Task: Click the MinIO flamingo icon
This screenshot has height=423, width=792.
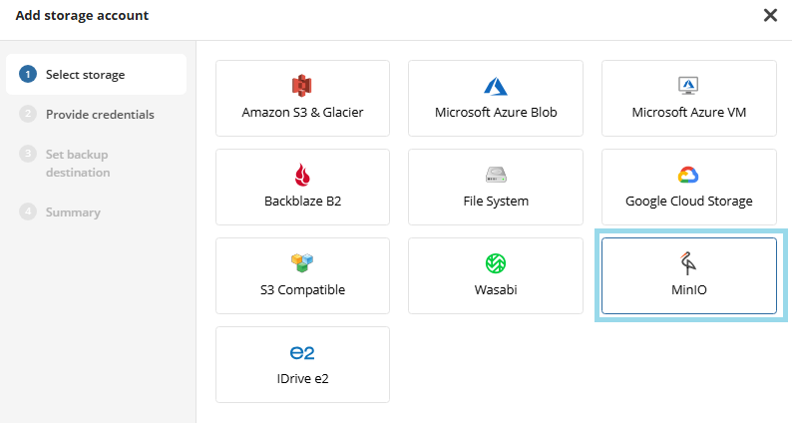Action: [x=688, y=263]
